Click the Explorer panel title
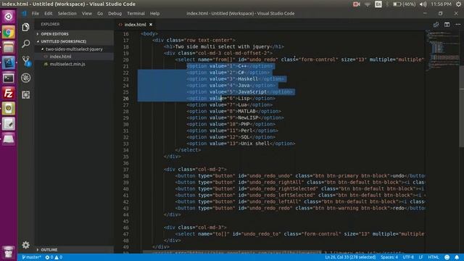The image size is (464, 261). coord(50,24)
